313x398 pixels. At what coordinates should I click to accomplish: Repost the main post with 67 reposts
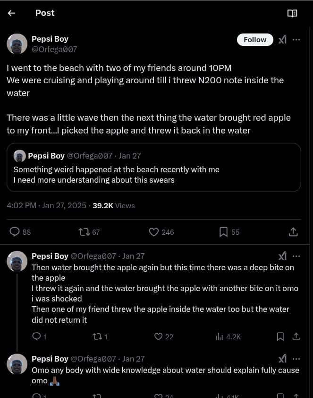[84, 232]
